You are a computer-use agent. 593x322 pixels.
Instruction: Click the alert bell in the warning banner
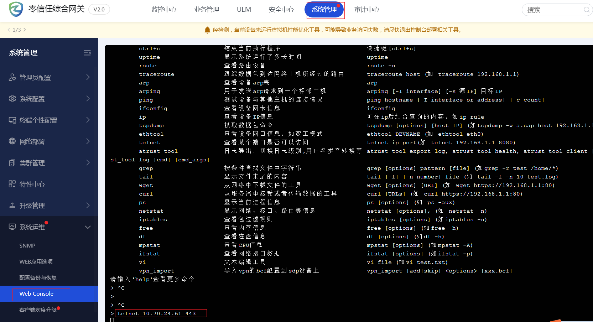click(x=207, y=30)
